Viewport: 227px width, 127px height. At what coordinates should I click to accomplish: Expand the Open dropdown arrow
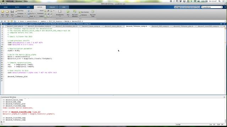point(7,17)
